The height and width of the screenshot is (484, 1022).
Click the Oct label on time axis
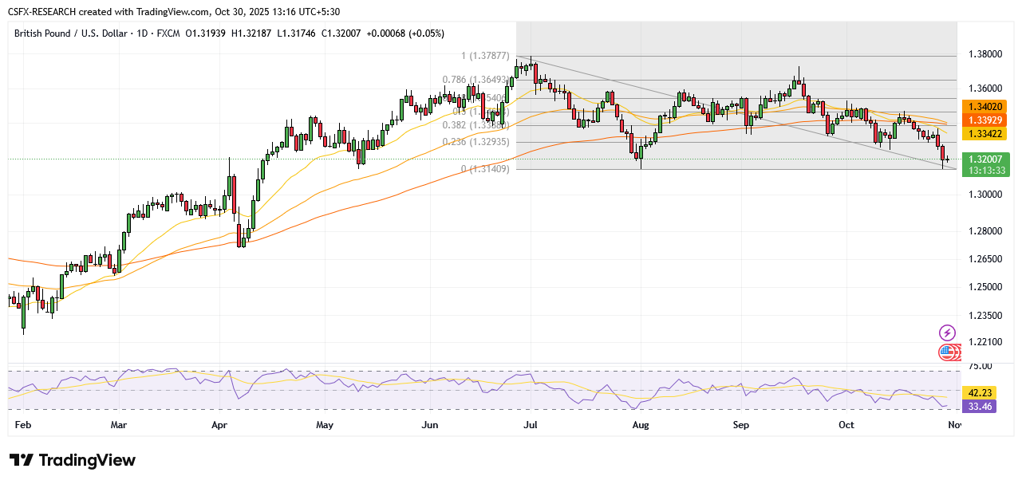click(846, 425)
